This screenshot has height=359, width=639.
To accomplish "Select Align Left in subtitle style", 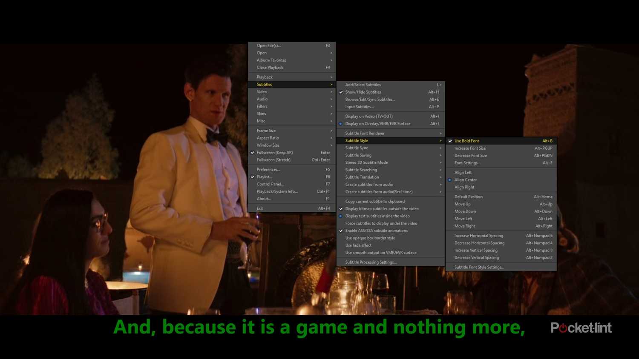I will coord(463,172).
